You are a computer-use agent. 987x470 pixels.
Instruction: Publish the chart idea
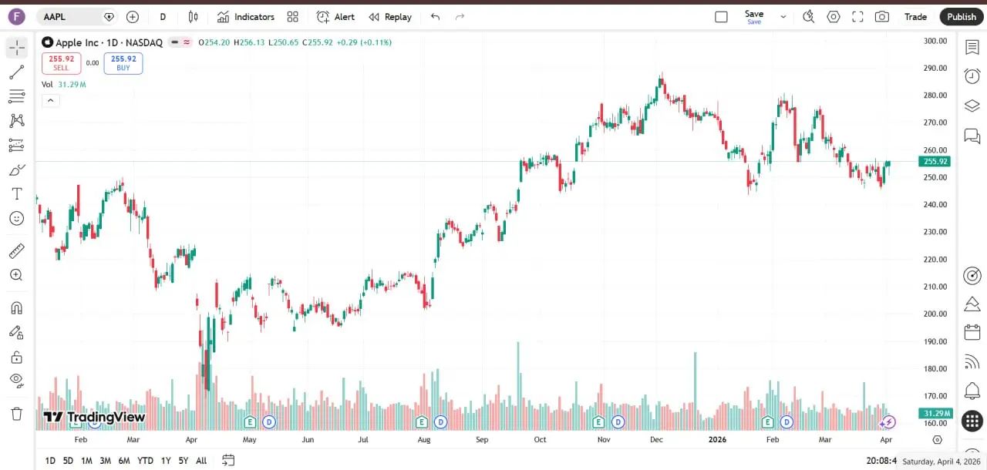(962, 16)
